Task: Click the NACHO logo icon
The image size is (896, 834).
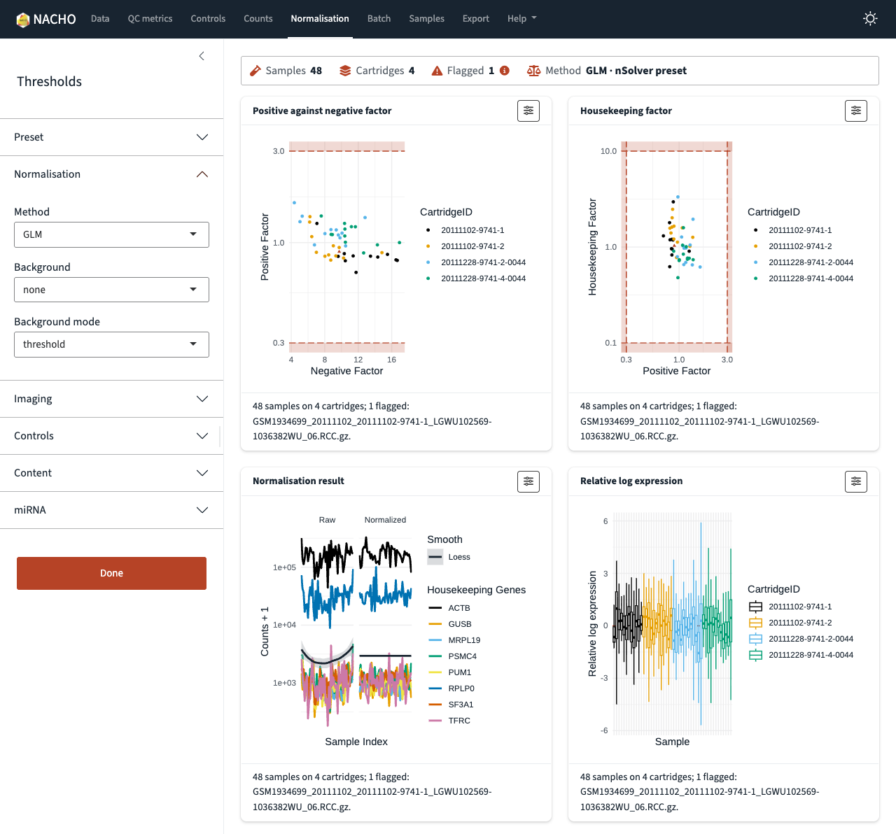Action: [x=23, y=19]
